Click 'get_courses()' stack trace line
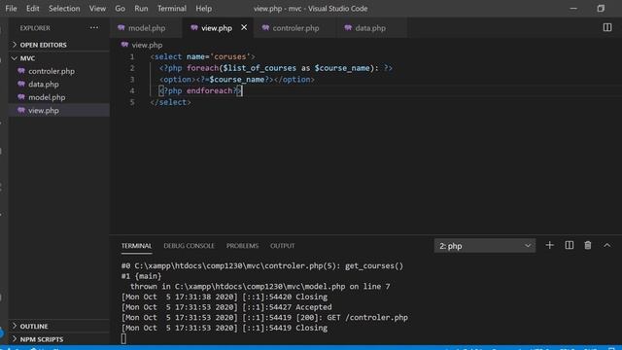This screenshot has width=622, height=350. pos(262,265)
